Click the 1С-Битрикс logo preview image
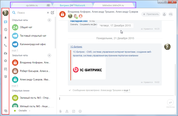The height and width of the screenshot is (116, 178). 89,68
